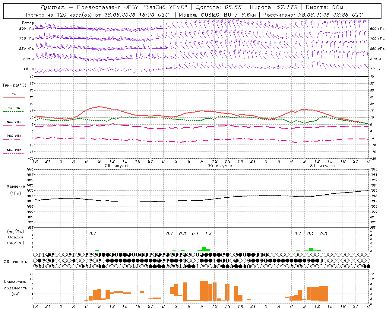Screen dimensions: 386x309
Task: Click the '31 августа' date label
Action: [x=322, y=166]
